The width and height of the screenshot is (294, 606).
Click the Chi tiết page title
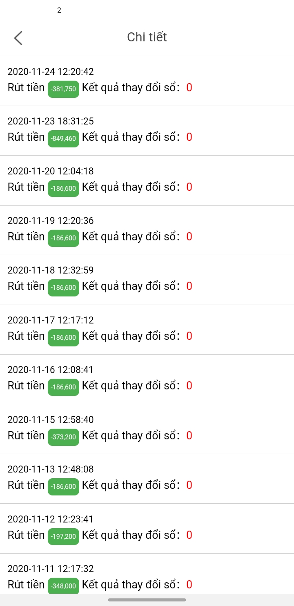click(x=147, y=37)
